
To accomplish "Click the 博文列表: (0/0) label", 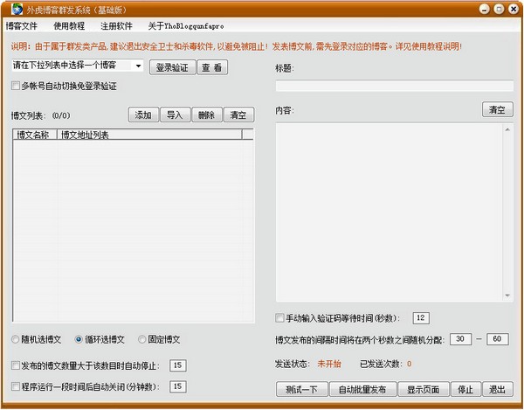I will (41, 115).
